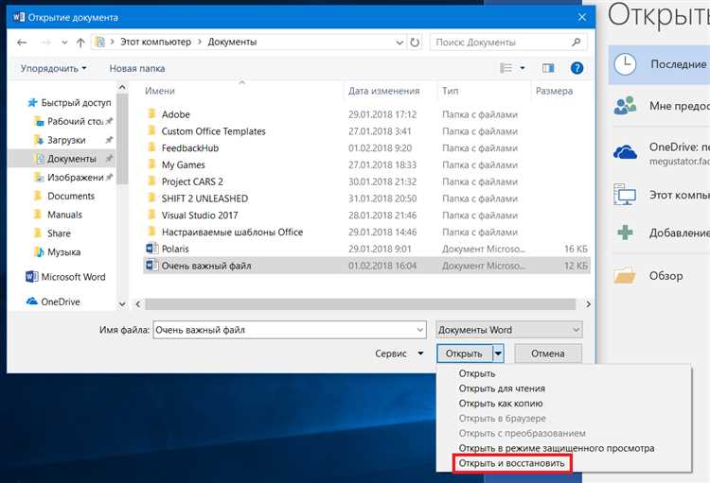Sort by Размер column header
The height and width of the screenshot is (483, 710).
(x=554, y=91)
